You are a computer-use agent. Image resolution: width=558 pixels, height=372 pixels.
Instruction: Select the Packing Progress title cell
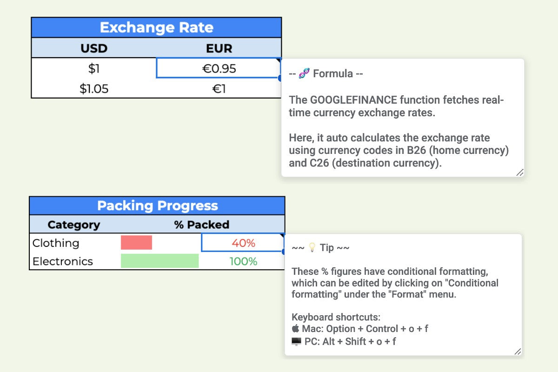[x=157, y=206]
